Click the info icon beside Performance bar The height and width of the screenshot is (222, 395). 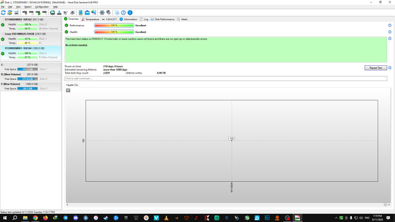(x=390, y=25)
